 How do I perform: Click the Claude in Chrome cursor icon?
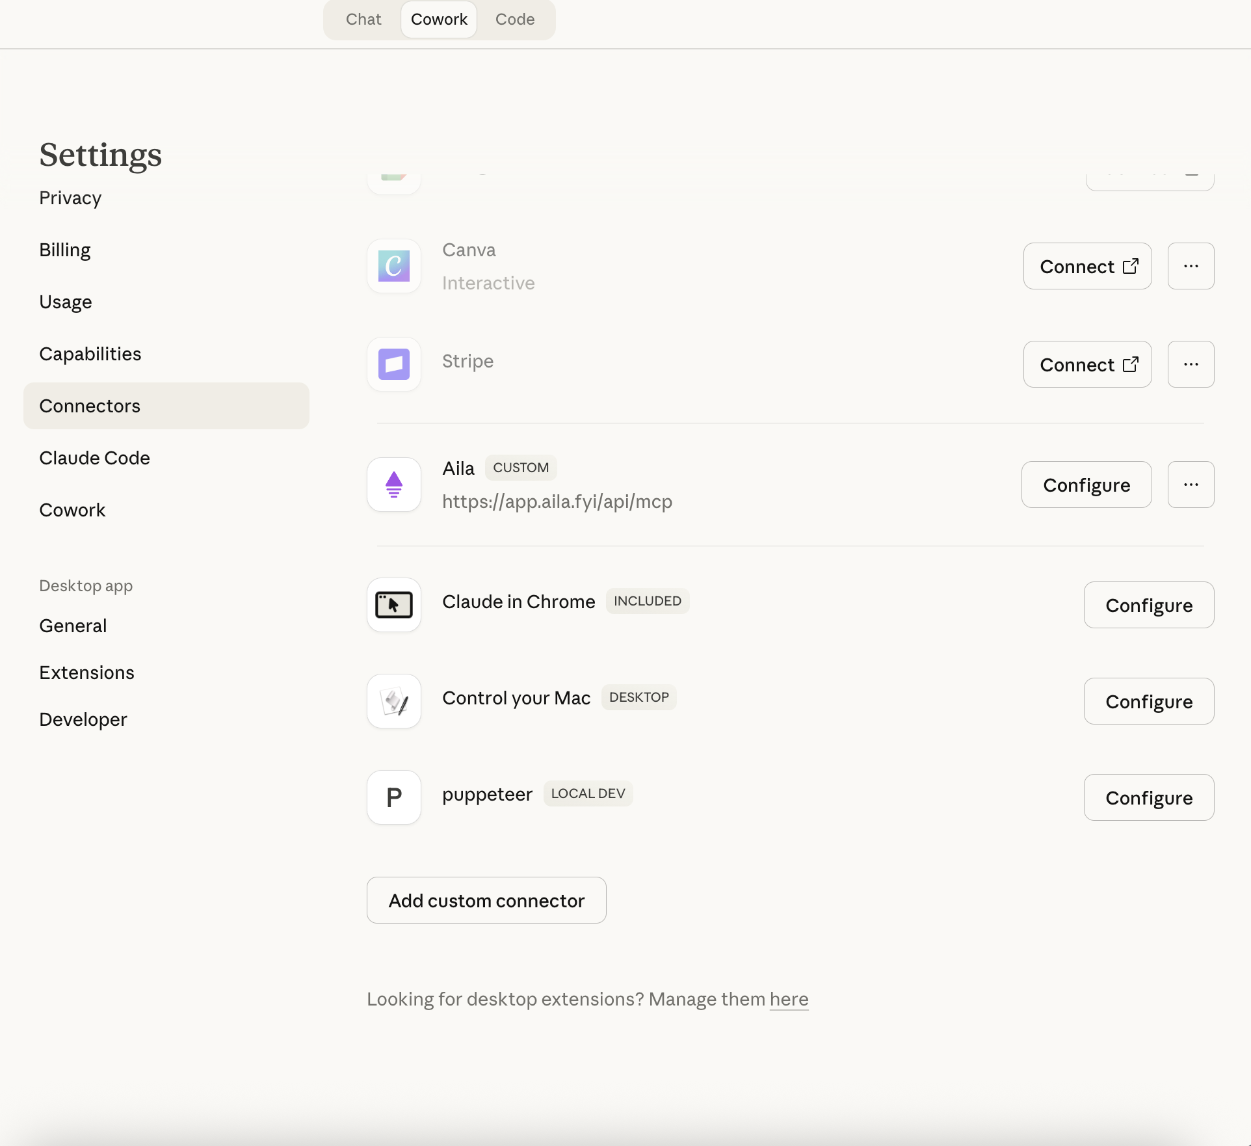[x=393, y=604]
